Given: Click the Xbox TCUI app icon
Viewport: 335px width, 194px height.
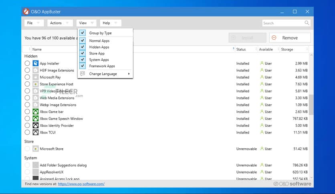Looking at the screenshot, I should [36, 132].
